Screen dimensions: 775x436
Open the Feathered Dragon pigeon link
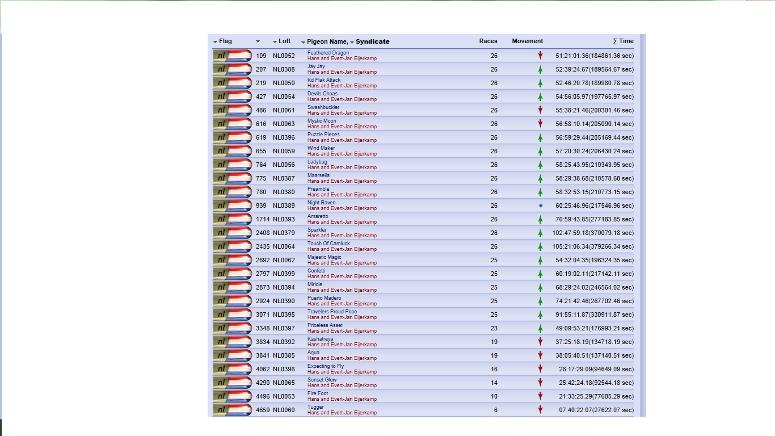coord(328,53)
